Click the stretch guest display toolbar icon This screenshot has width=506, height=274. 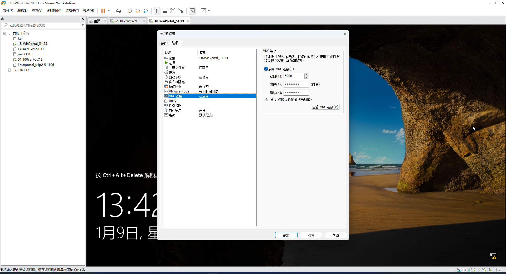click(203, 11)
